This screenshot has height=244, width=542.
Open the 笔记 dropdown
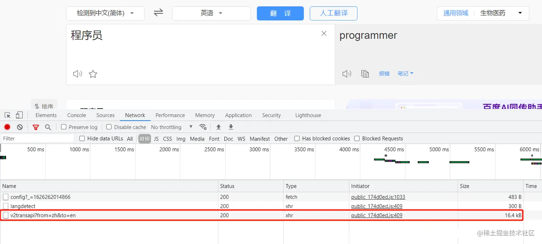click(405, 73)
